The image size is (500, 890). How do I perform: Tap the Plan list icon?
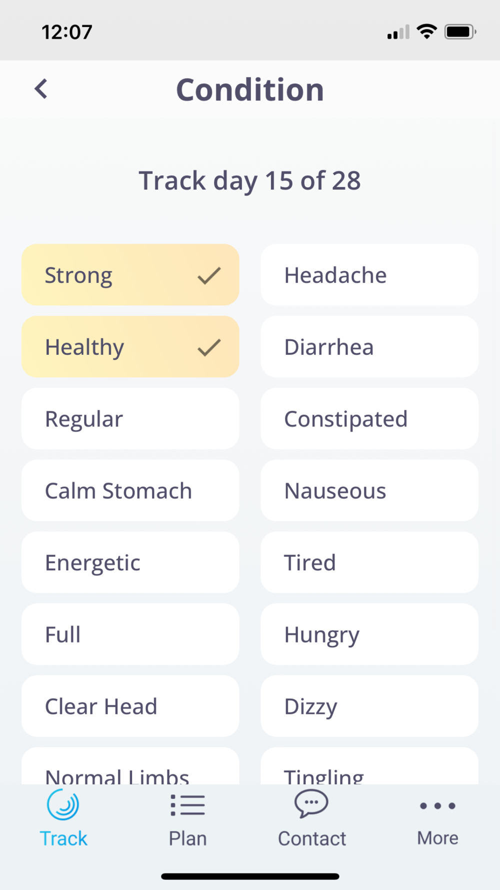click(187, 805)
